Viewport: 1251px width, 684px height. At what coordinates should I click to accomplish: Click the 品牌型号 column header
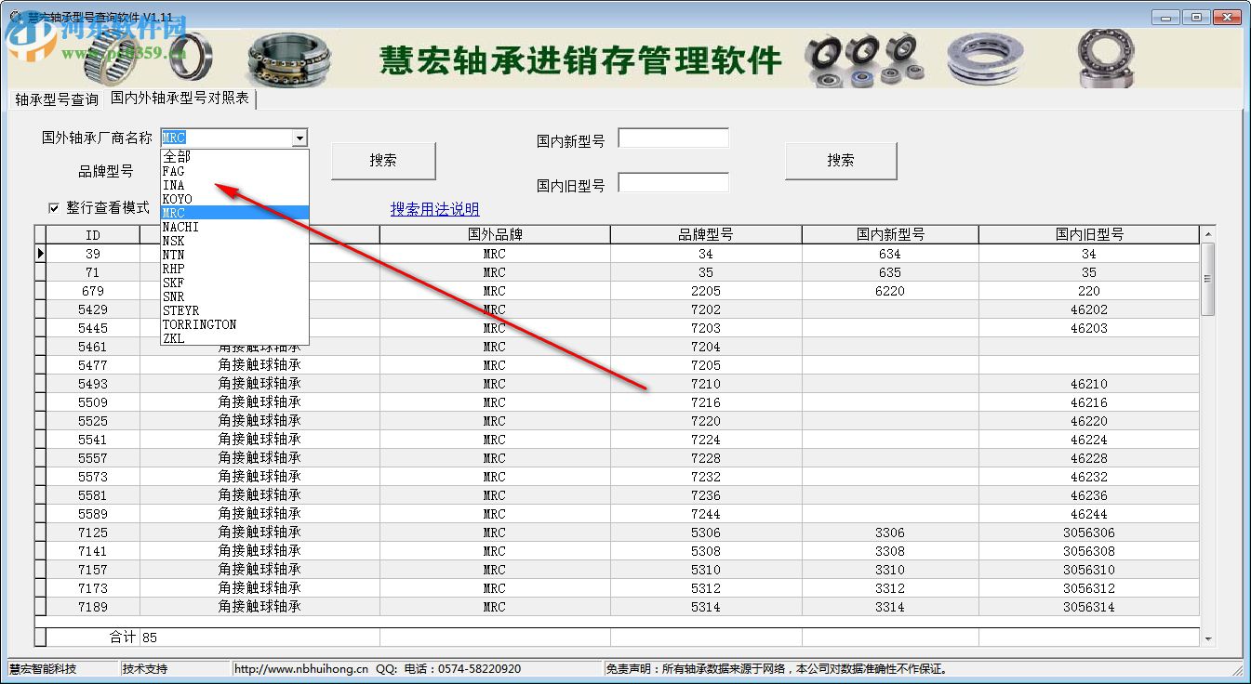(x=703, y=233)
